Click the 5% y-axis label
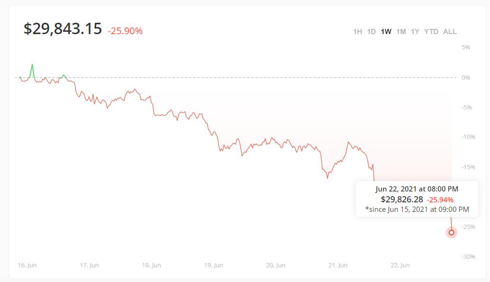The width and height of the screenshot is (490, 282). tap(465, 47)
